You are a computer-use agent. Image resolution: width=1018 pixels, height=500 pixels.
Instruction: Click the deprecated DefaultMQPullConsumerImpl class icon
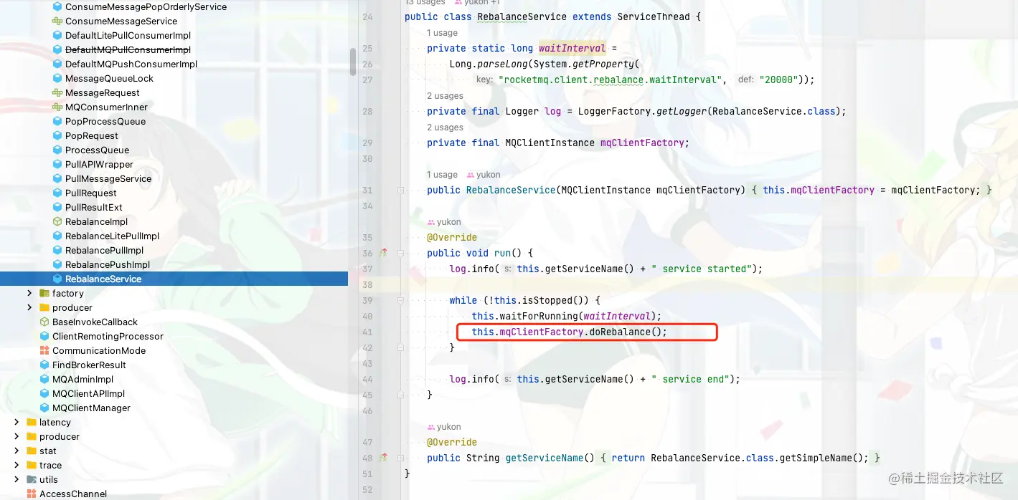[57, 49]
